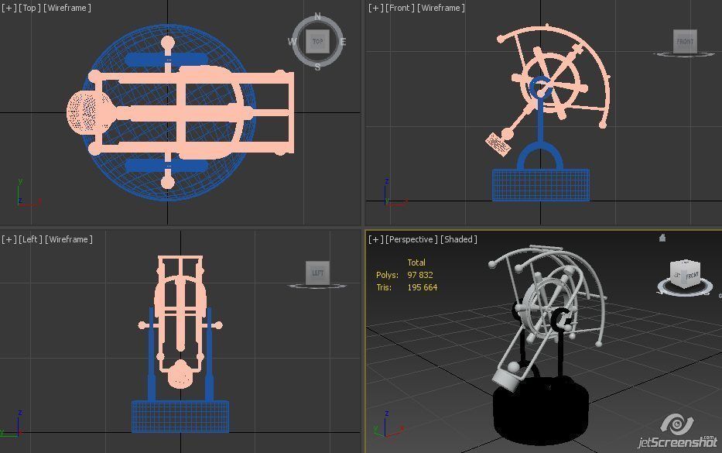Click the East letter on the compass ring

click(x=343, y=42)
